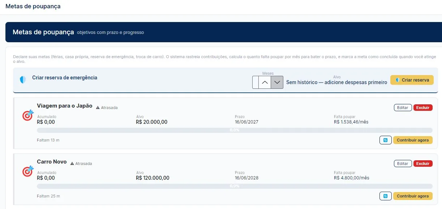Click the blue recurring icon button in Carro Novo
This screenshot has height=209, width=442.
[386, 196]
